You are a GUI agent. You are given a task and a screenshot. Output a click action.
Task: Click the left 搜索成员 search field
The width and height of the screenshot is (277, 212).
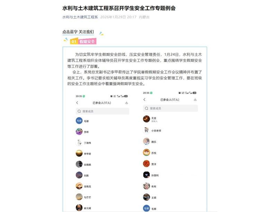(102, 111)
